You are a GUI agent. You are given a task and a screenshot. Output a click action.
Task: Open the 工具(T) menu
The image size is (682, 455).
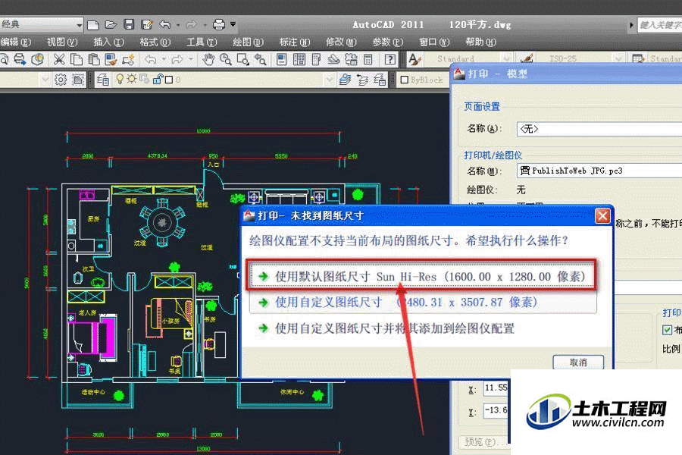(202, 42)
